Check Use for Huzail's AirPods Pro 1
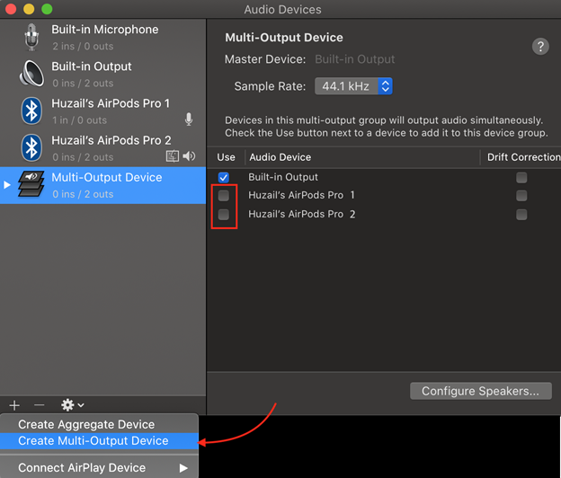The width and height of the screenshot is (561, 478). (224, 196)
